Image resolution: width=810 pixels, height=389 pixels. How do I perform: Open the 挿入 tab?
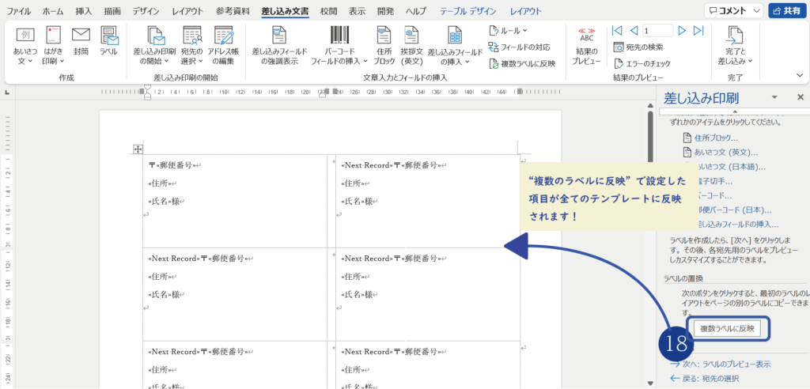pyautogui.click(x=83, y=11)
